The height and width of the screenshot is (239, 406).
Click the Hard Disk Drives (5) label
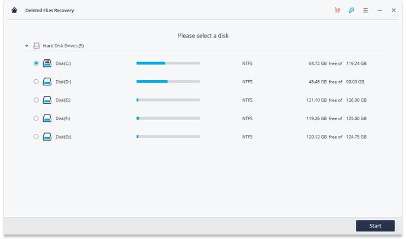[63, 46]
